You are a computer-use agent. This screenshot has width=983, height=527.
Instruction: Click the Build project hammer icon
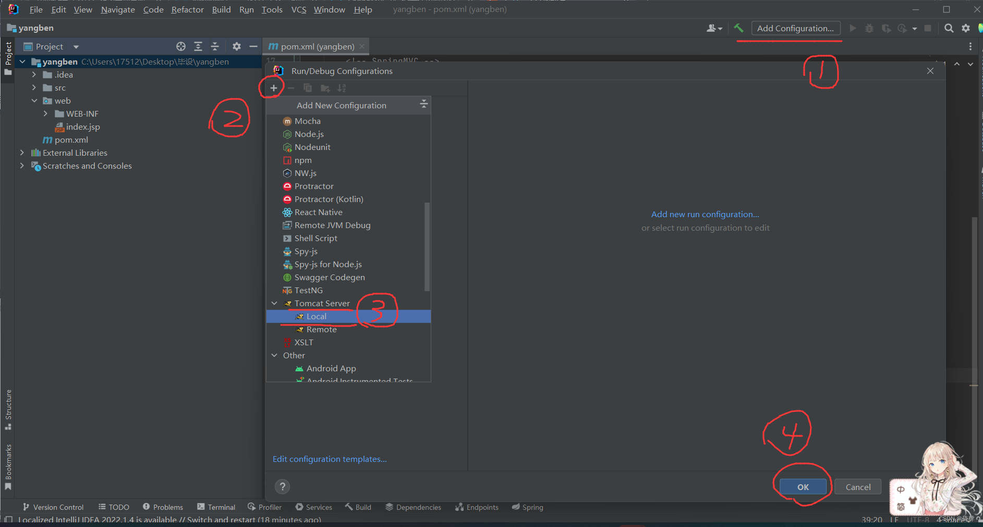[738, 28]
